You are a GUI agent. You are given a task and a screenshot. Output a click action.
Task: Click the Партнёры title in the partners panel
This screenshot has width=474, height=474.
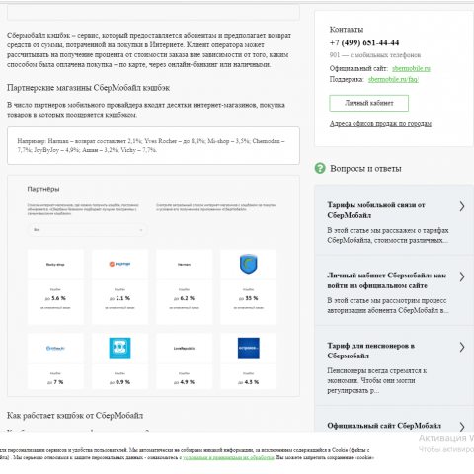[x=43, y=189]
